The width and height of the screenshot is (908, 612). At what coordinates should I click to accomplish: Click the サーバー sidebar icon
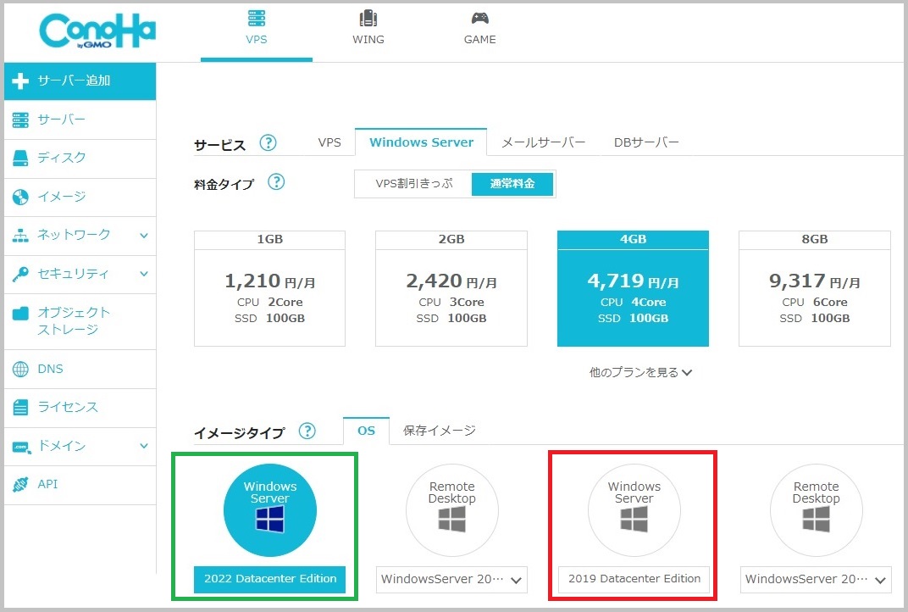pos(20,120)
